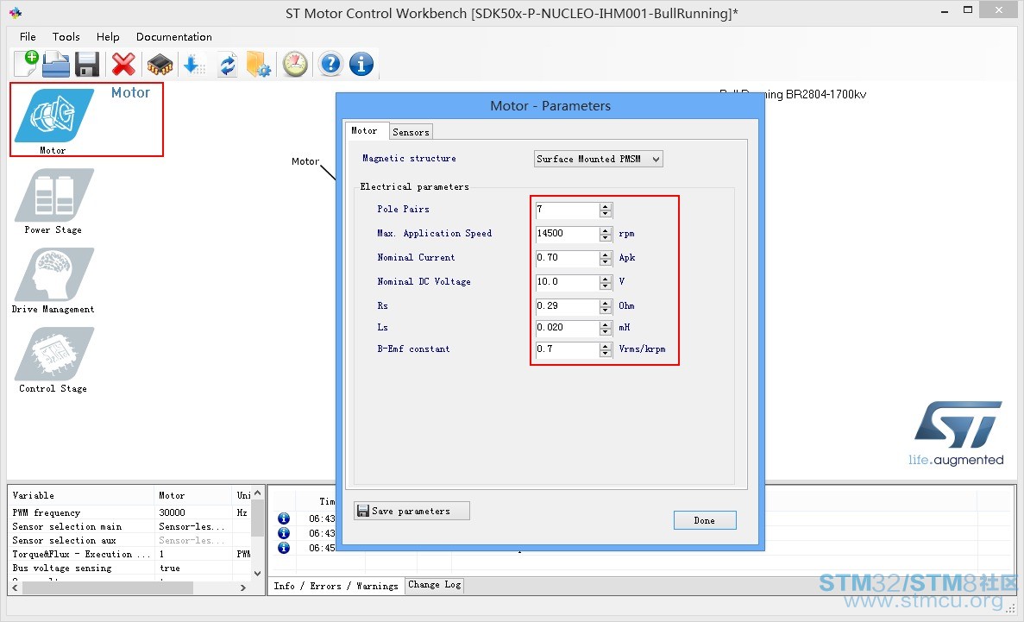
Task: Select the Sensor selection aux row
Action: point(129,540)
